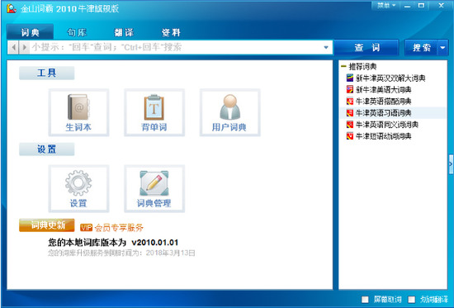Screen dimensions: 454x308
Task: Collapse the 推荐词典 tree group
Action: coord(343,66)
